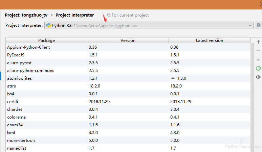Screen dimensions: 262x152
Task: Toggle the show early releases eye icon
Action: coord(258,77)
